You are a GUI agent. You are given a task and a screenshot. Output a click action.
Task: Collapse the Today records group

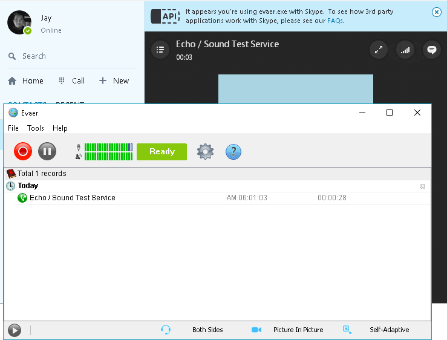tap(422, 186)
